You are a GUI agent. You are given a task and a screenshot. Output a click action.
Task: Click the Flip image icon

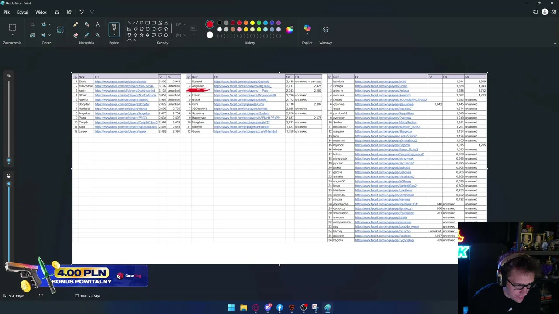[x=43, y=35]
